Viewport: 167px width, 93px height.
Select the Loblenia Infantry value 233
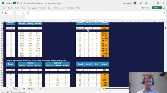58,85
